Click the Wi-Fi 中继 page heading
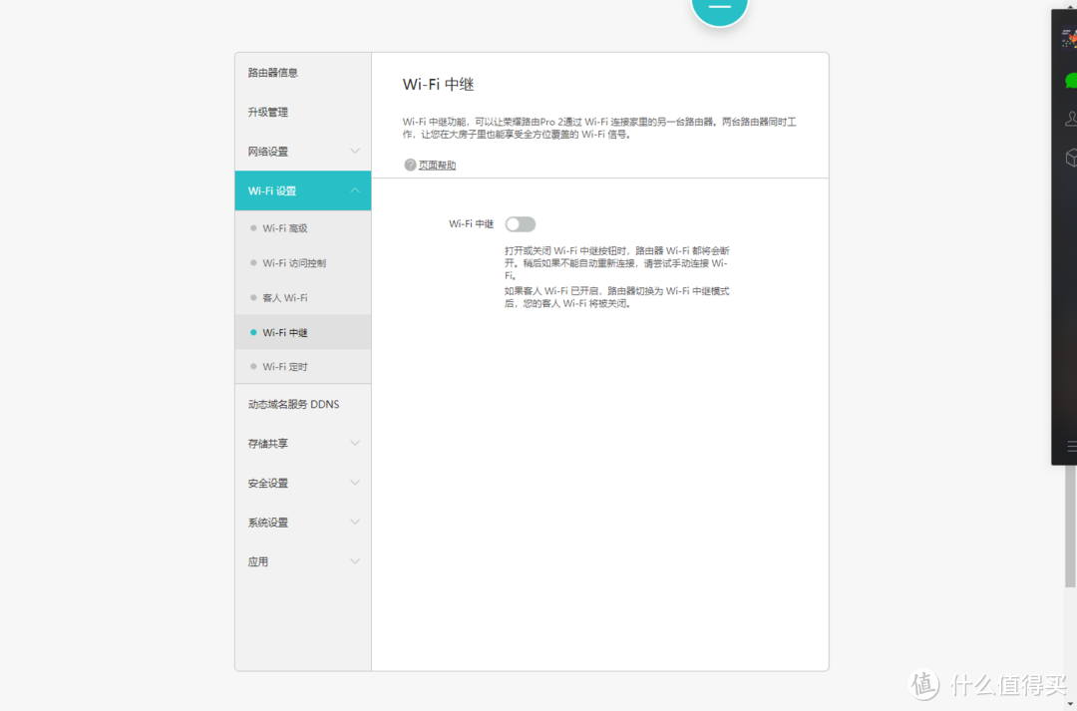 coord(438,85)
